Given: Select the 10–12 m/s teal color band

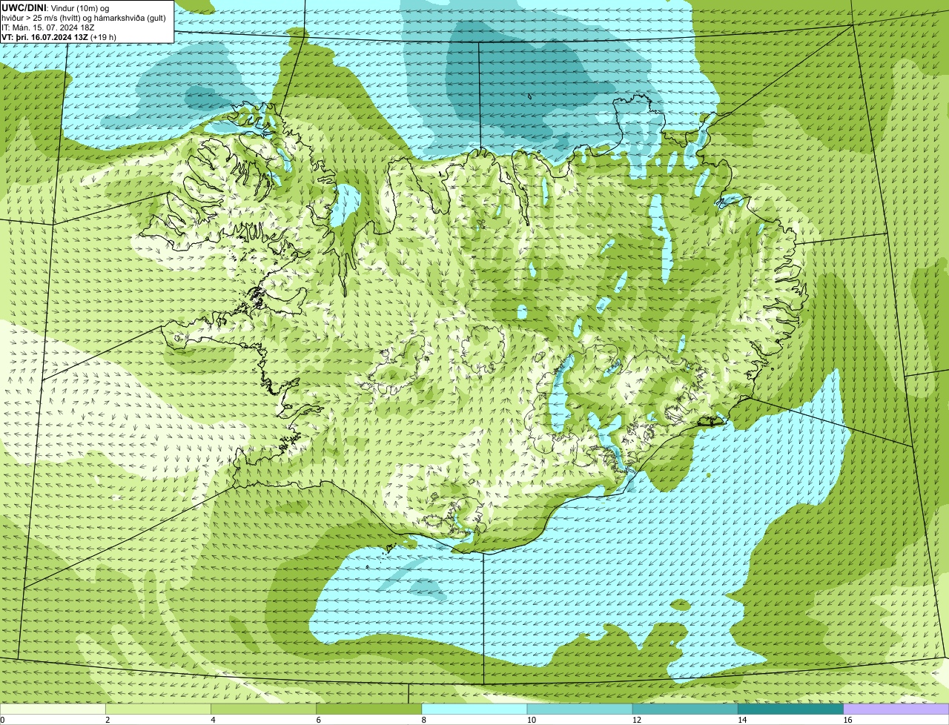Looking at the screenshot, I should [x=580, y=709].
